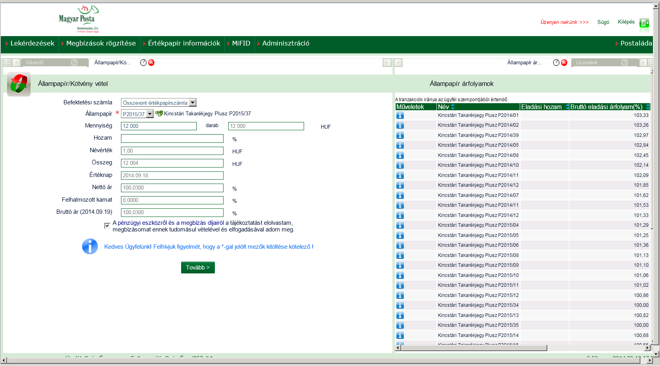Viewport: 660px width, 366px height.
Task: Click the exit door icon next to Kilépés
Action: coord(644,23)
